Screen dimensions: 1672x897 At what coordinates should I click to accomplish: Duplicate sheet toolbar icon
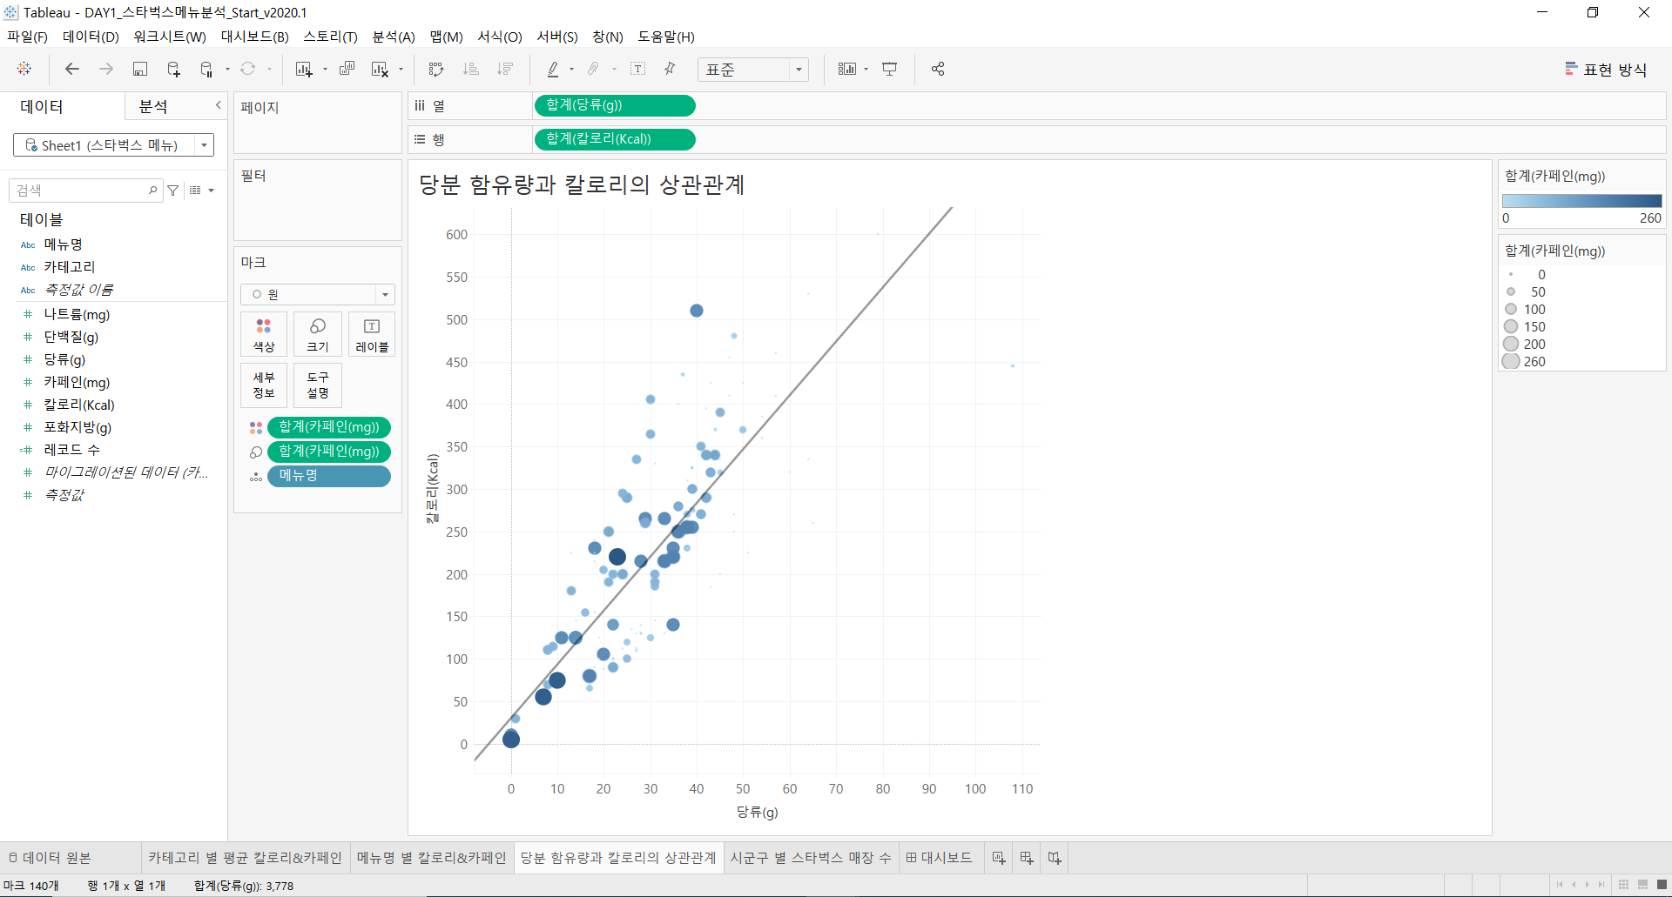click(x=347, y=69)
